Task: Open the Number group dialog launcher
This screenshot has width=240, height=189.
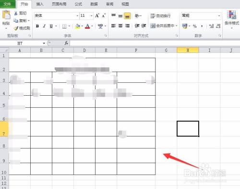Action: point(220,36)
